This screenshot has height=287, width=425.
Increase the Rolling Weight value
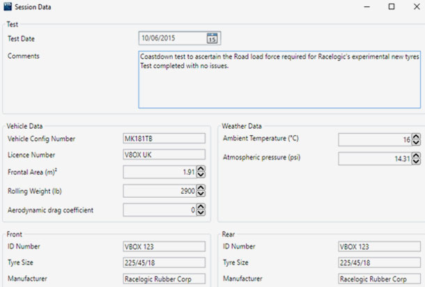click(x=201, y=187)
